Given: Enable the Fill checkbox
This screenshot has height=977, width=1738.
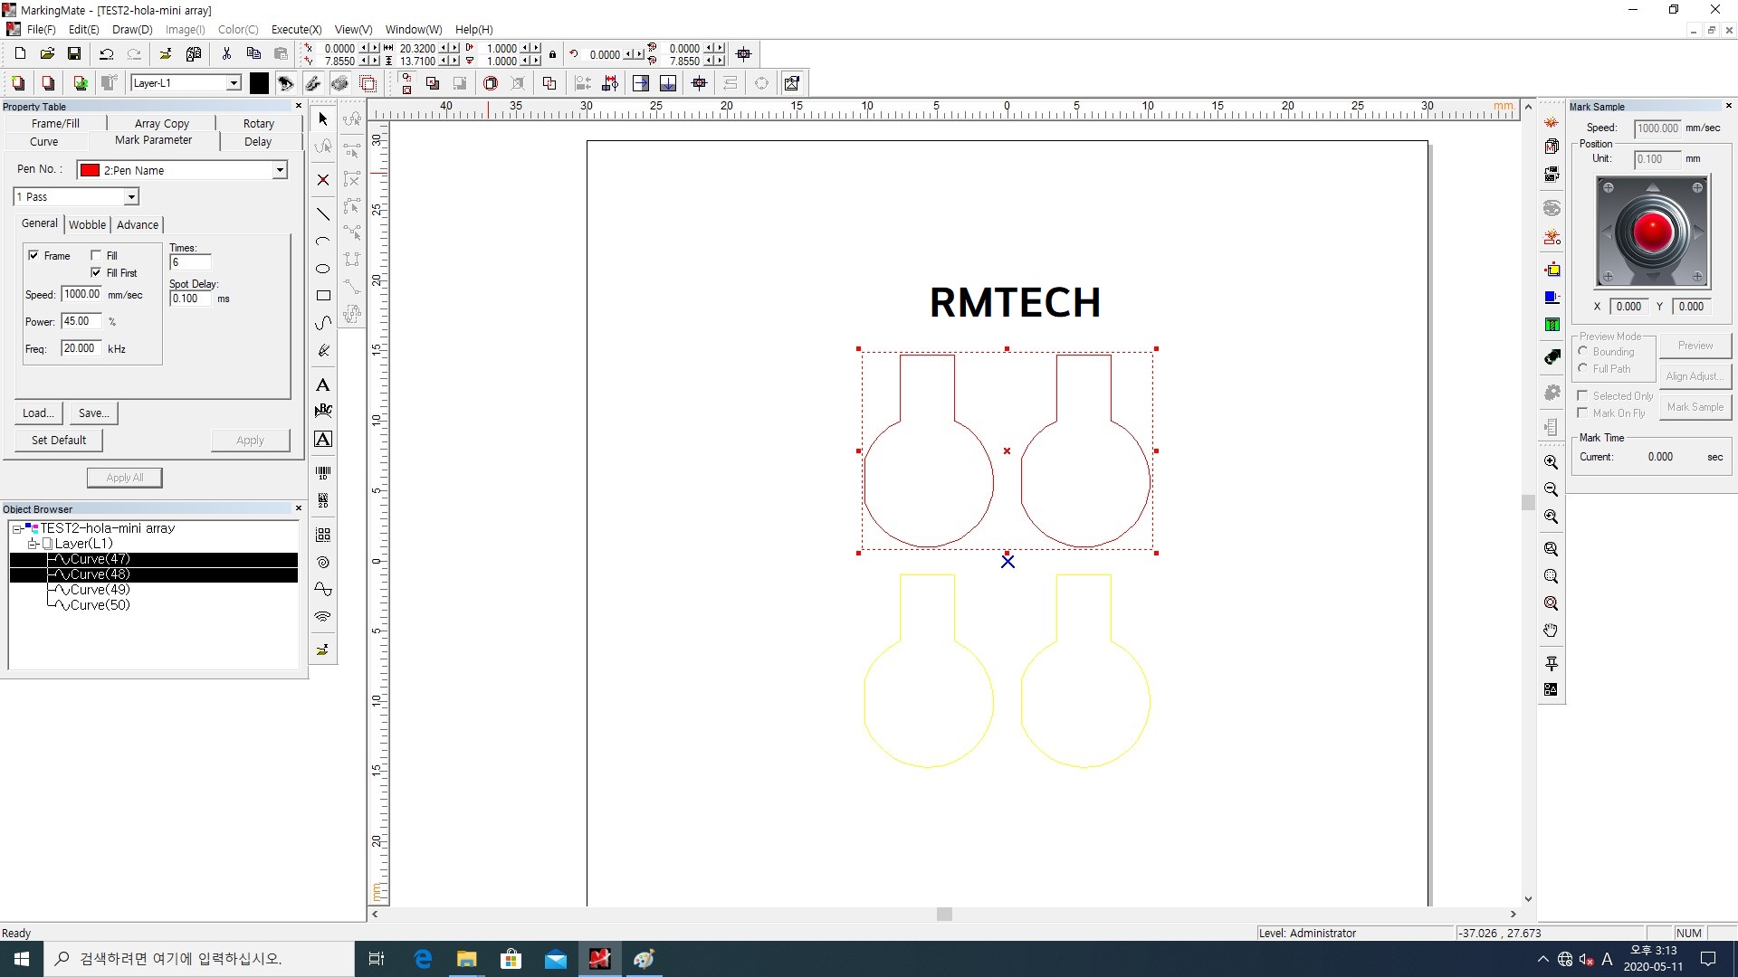Looking at the screenshot, I should (x=96, y=255).
